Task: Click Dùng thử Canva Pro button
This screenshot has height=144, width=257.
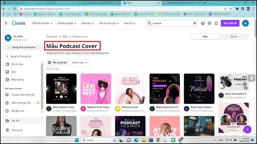Action: point(23,47)
